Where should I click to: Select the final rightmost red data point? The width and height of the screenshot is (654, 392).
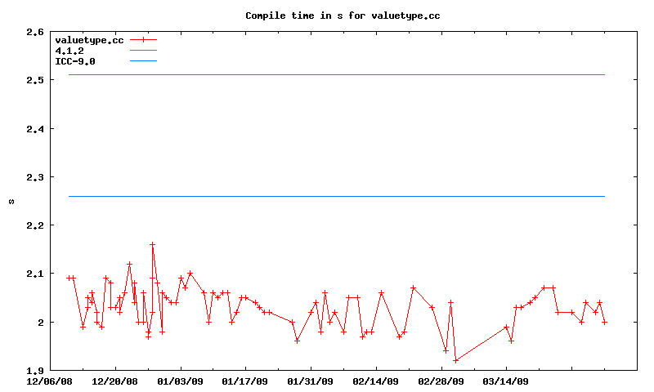point(604,322)
